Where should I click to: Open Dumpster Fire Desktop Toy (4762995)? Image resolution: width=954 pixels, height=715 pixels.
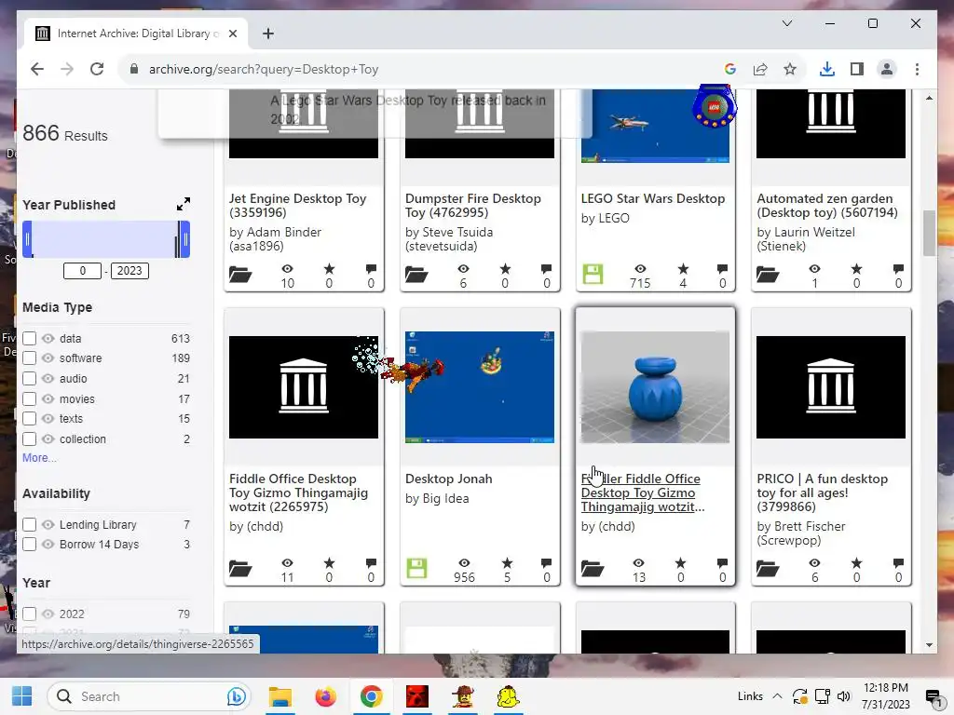pos(472,206)
